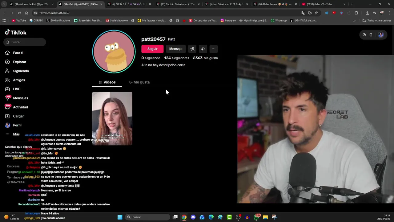Open the Instagram bookmark

(228, 21)
